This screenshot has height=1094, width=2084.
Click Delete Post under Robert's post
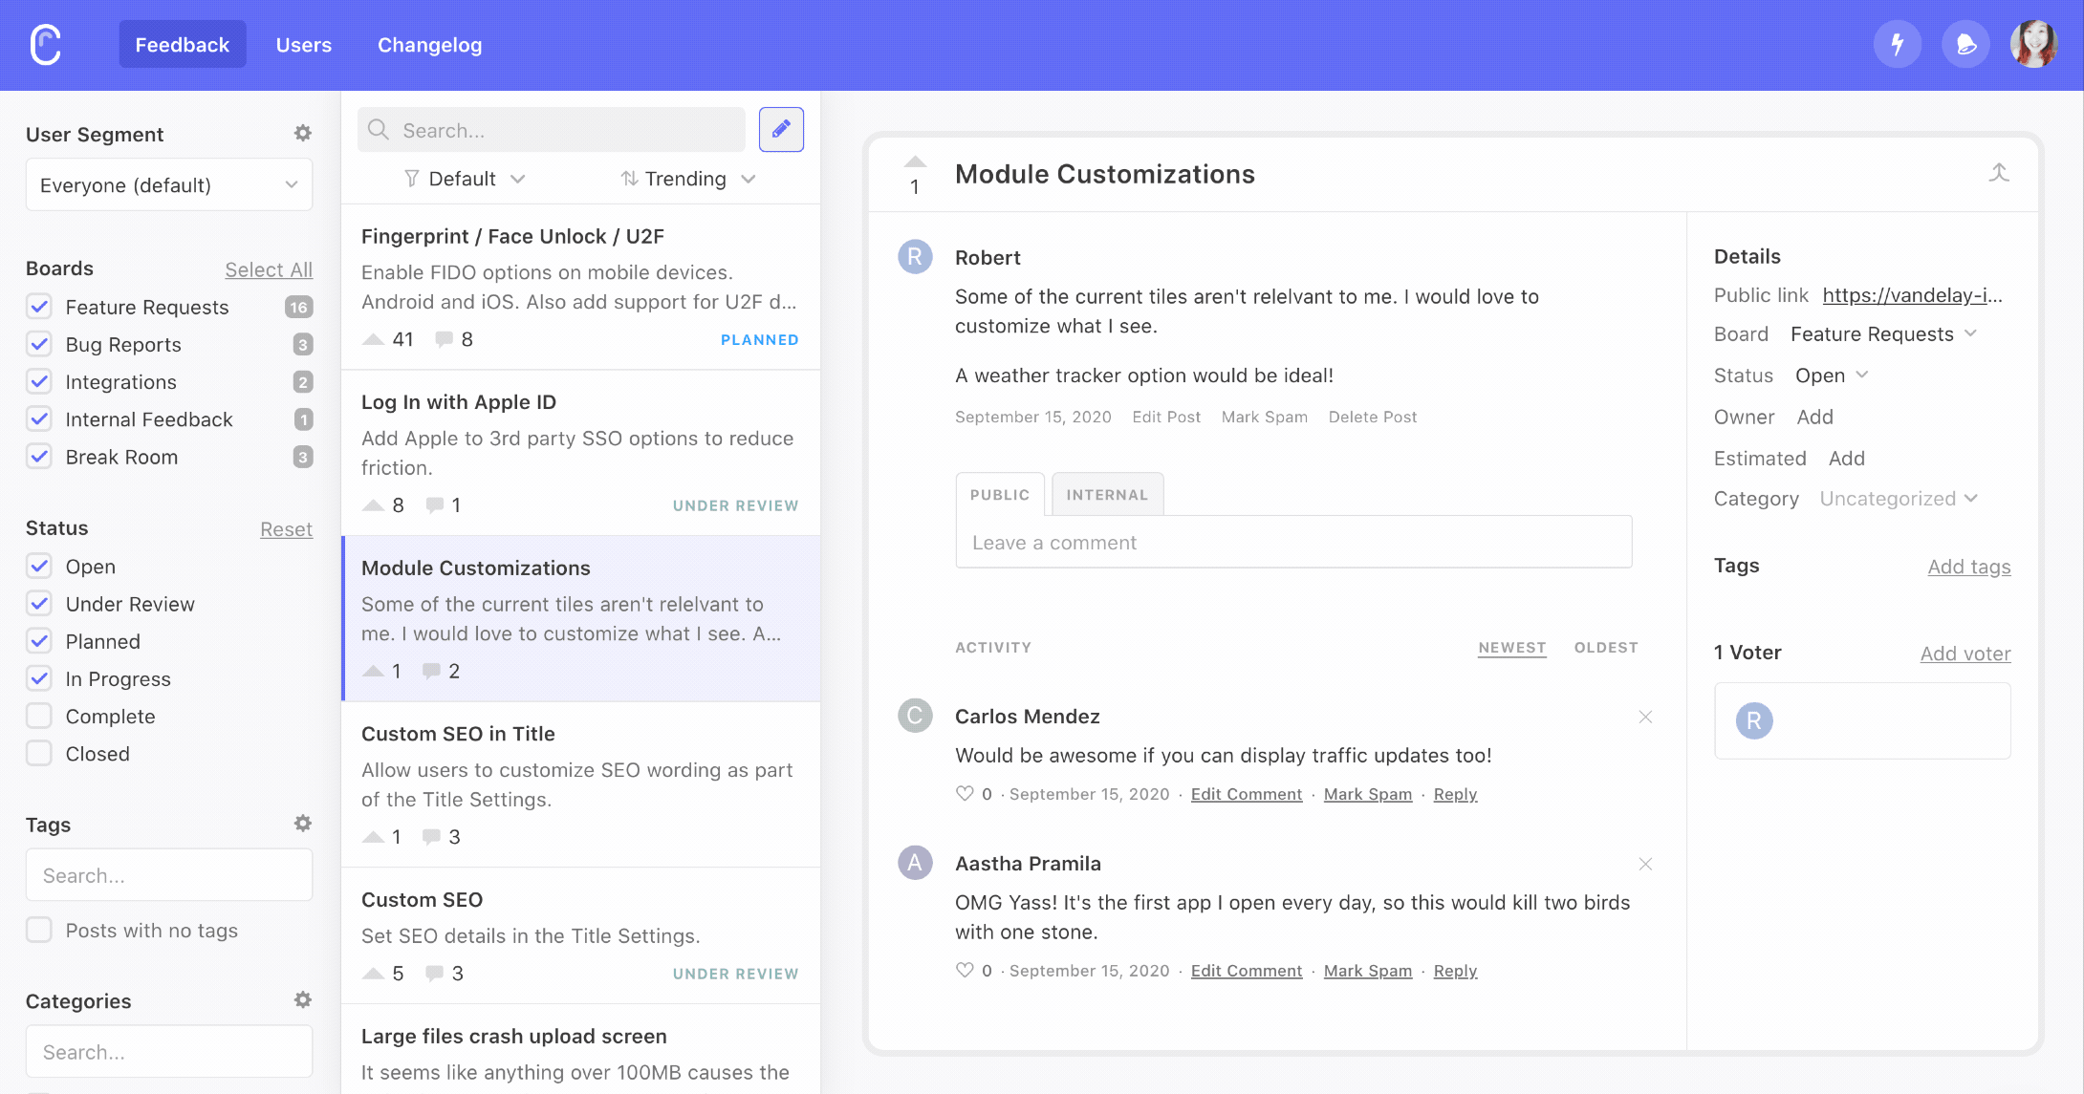click(x=1373, y=417)
